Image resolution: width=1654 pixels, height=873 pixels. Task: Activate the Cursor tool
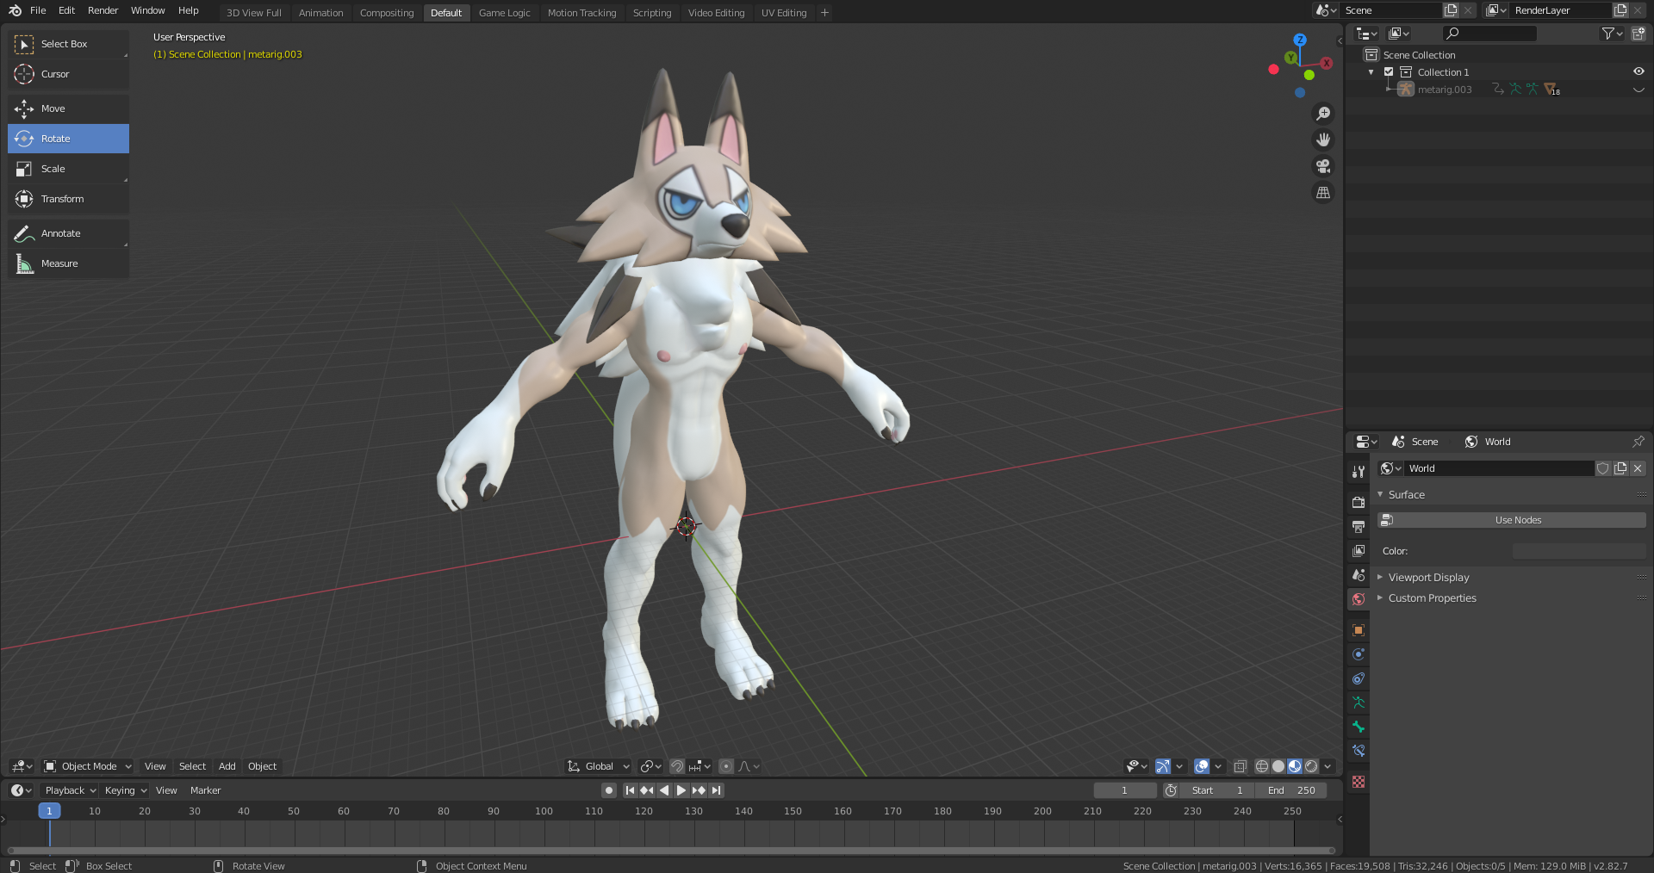[68, 74]
